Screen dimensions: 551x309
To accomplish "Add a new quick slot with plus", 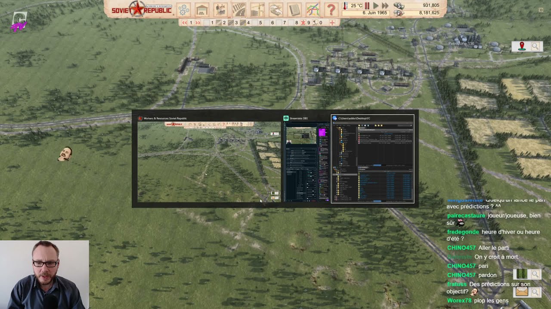I will [x=332, y=22].
